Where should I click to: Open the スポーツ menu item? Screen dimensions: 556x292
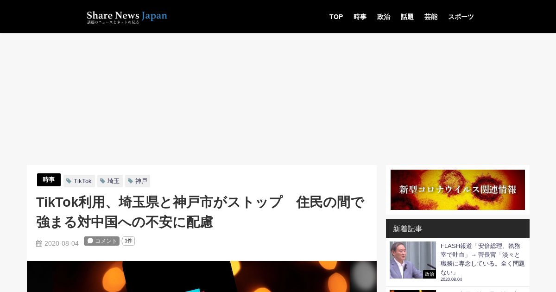click(461, 17)
